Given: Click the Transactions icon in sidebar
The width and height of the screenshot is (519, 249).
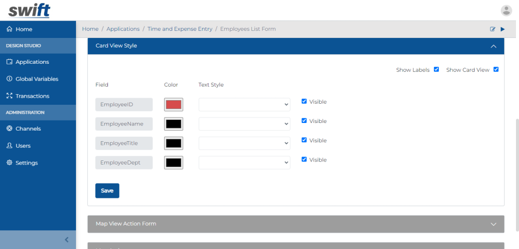Looking at the screenshot, I should click(9, 96).
